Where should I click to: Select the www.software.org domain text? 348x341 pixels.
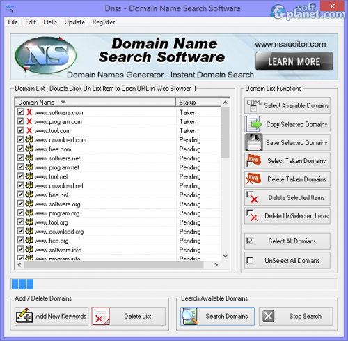57,204
